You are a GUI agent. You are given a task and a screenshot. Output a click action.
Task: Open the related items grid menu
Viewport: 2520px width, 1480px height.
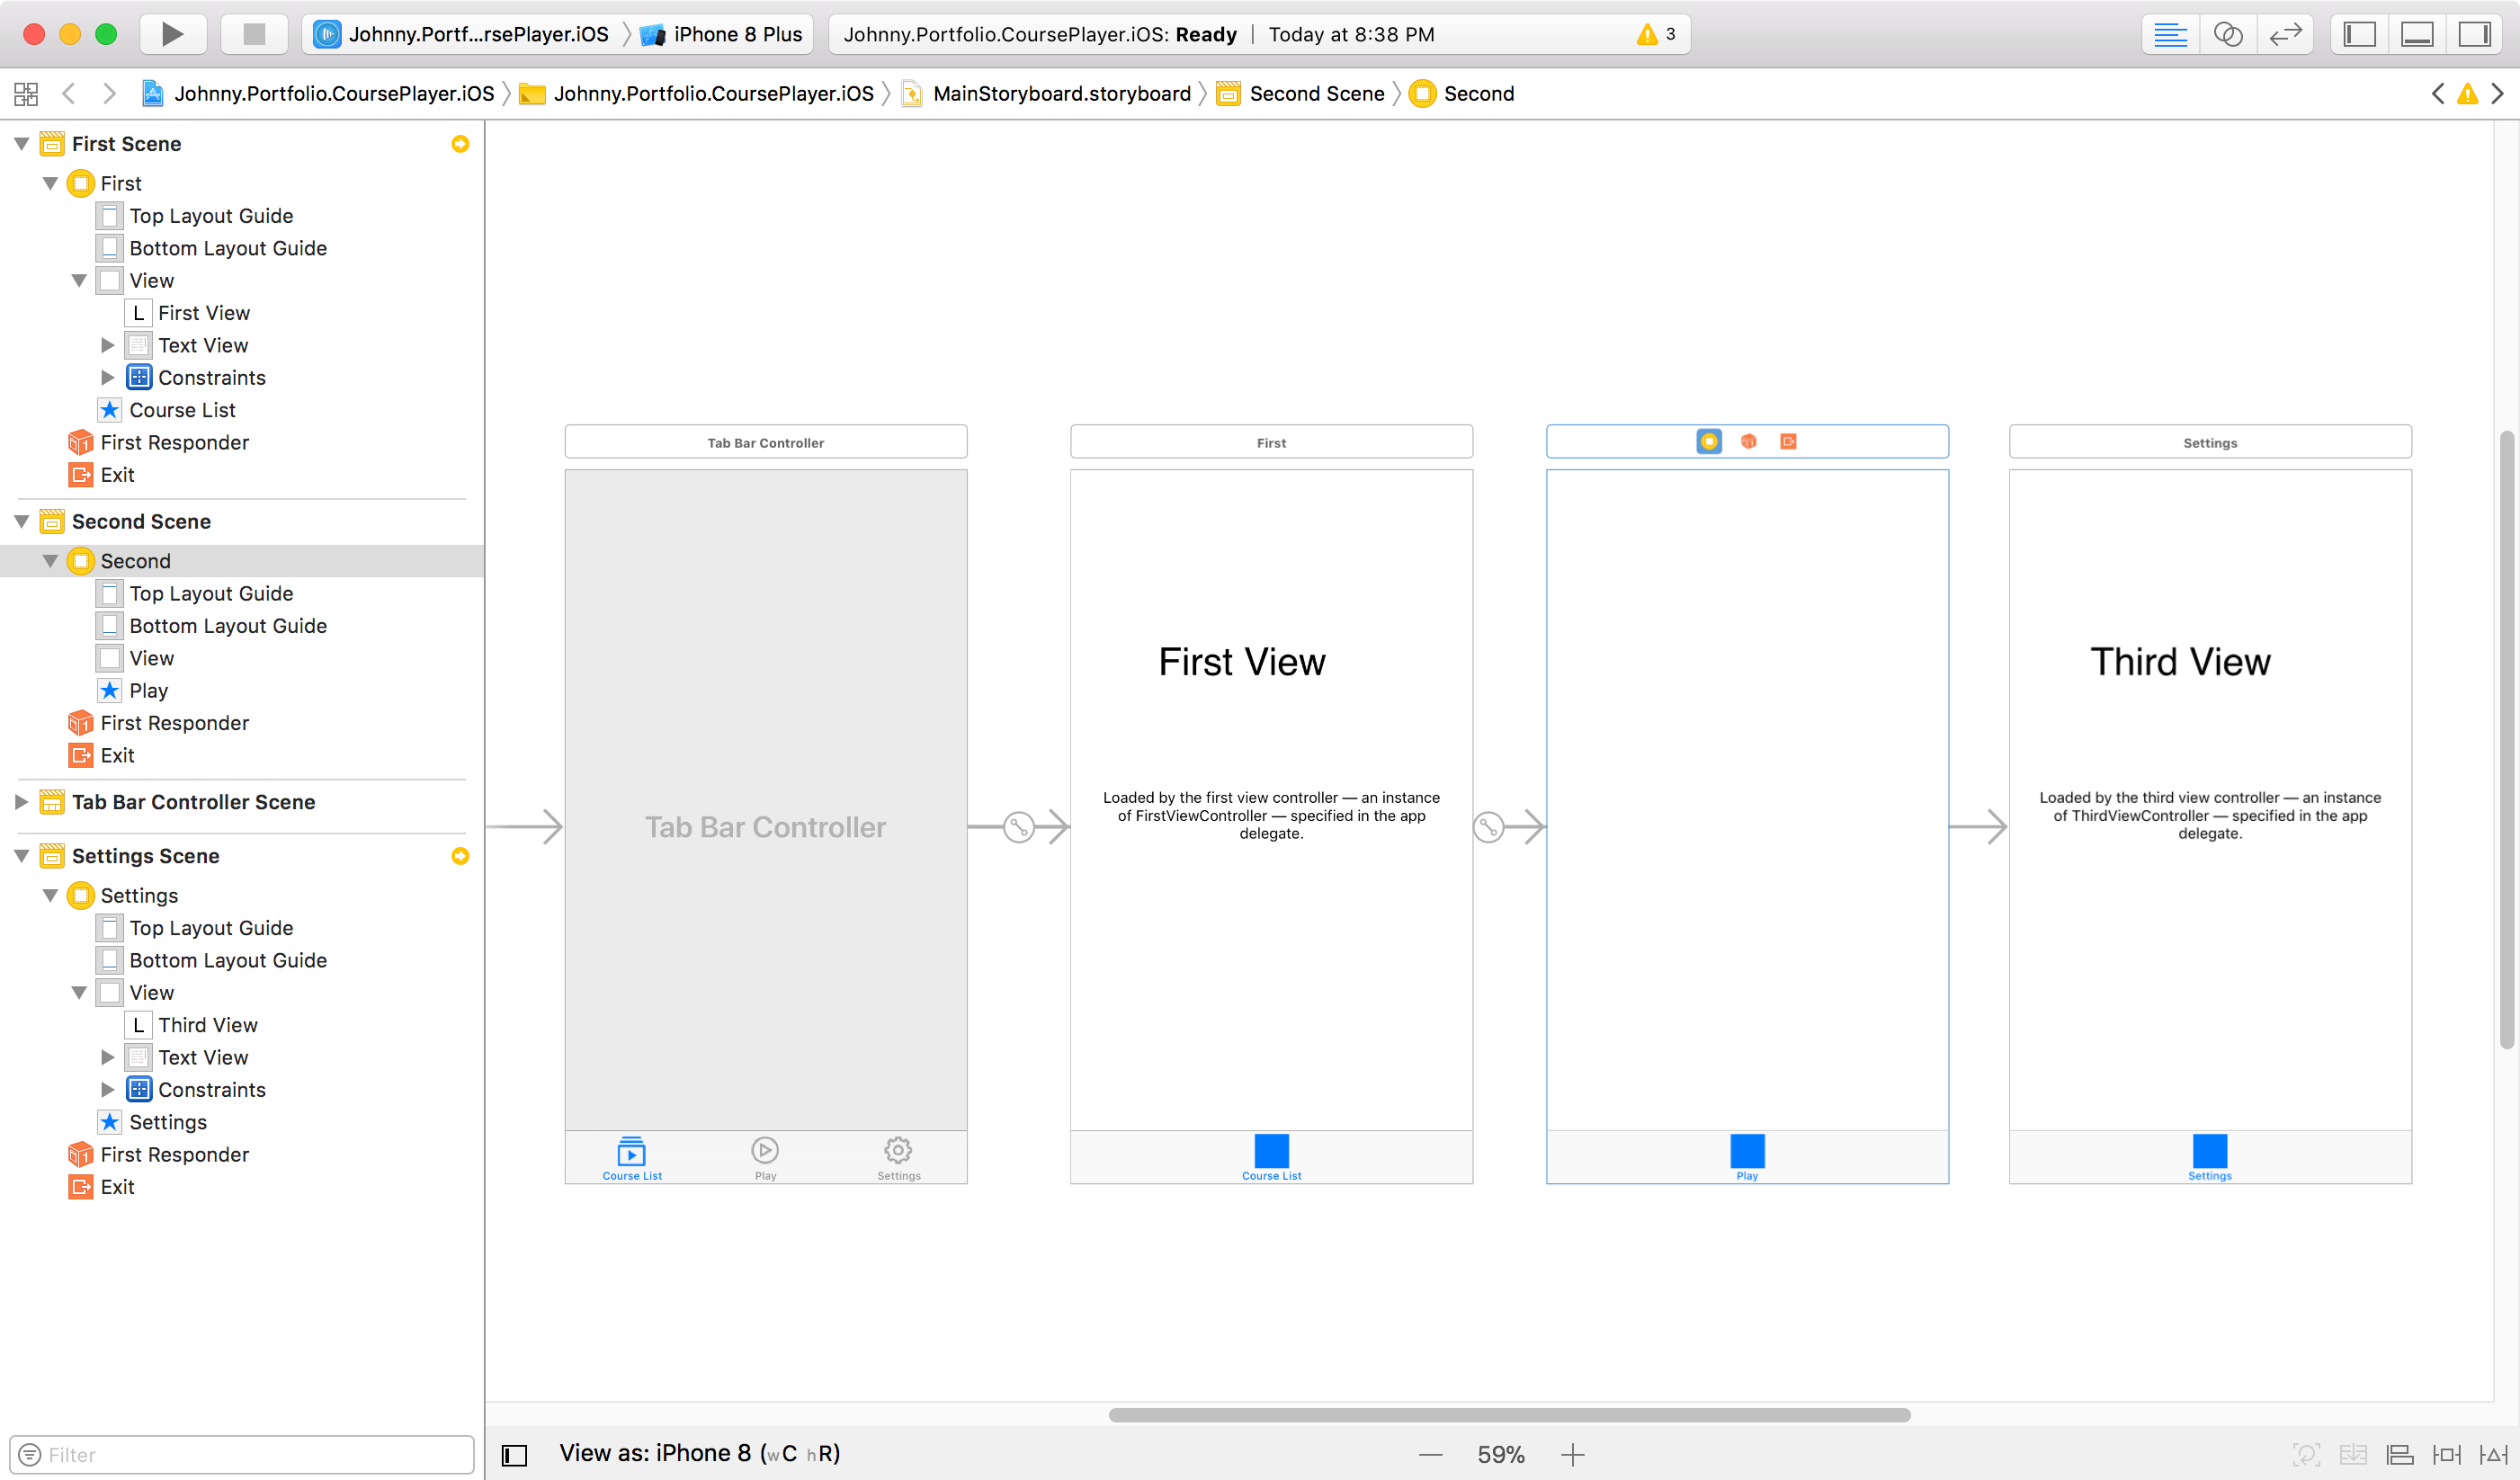click(26, 94)
